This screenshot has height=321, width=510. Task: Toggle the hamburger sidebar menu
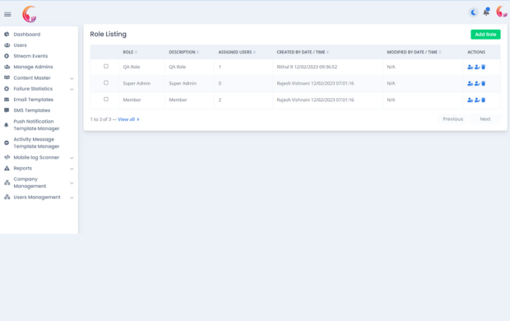(7, 14)
